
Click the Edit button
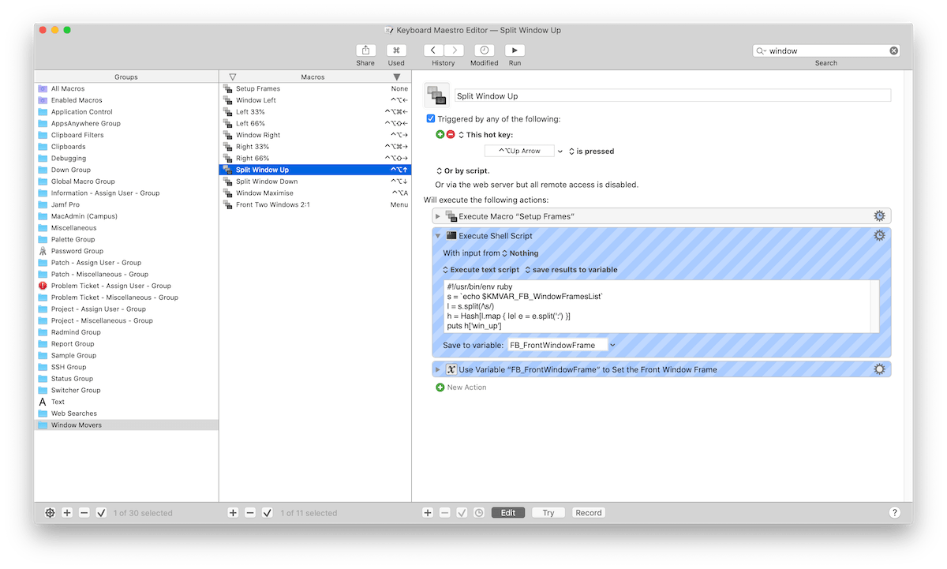[508, 513]
